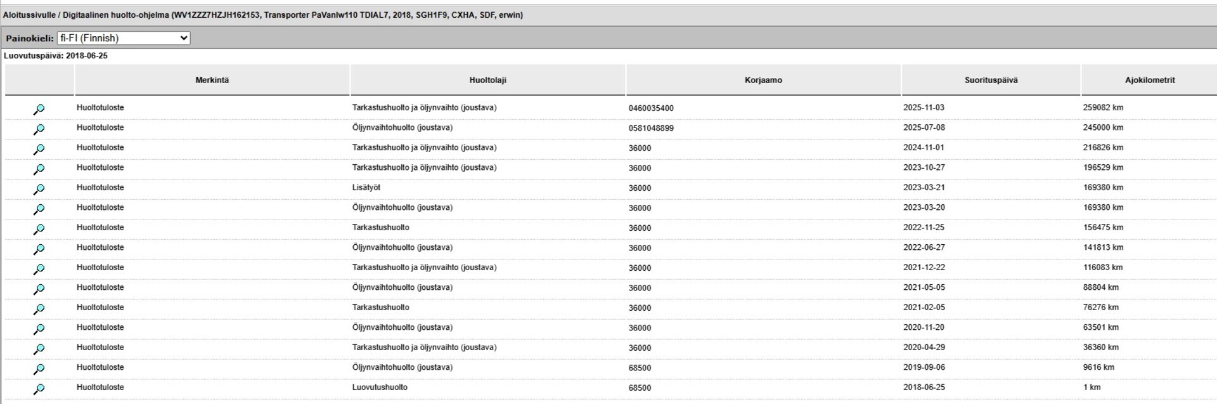Go back via Aloitussivulle breadcrumb link
This screenshot has width=1217, height=404.
point(30,15)
